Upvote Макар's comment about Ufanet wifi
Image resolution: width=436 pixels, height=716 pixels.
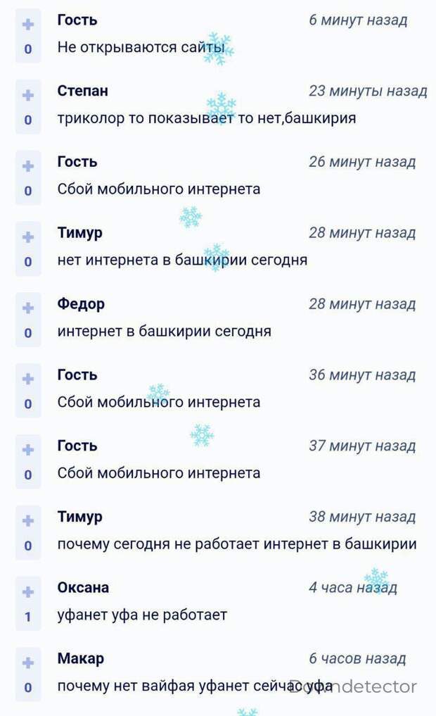pyautogui.click(x=28, y=662)
